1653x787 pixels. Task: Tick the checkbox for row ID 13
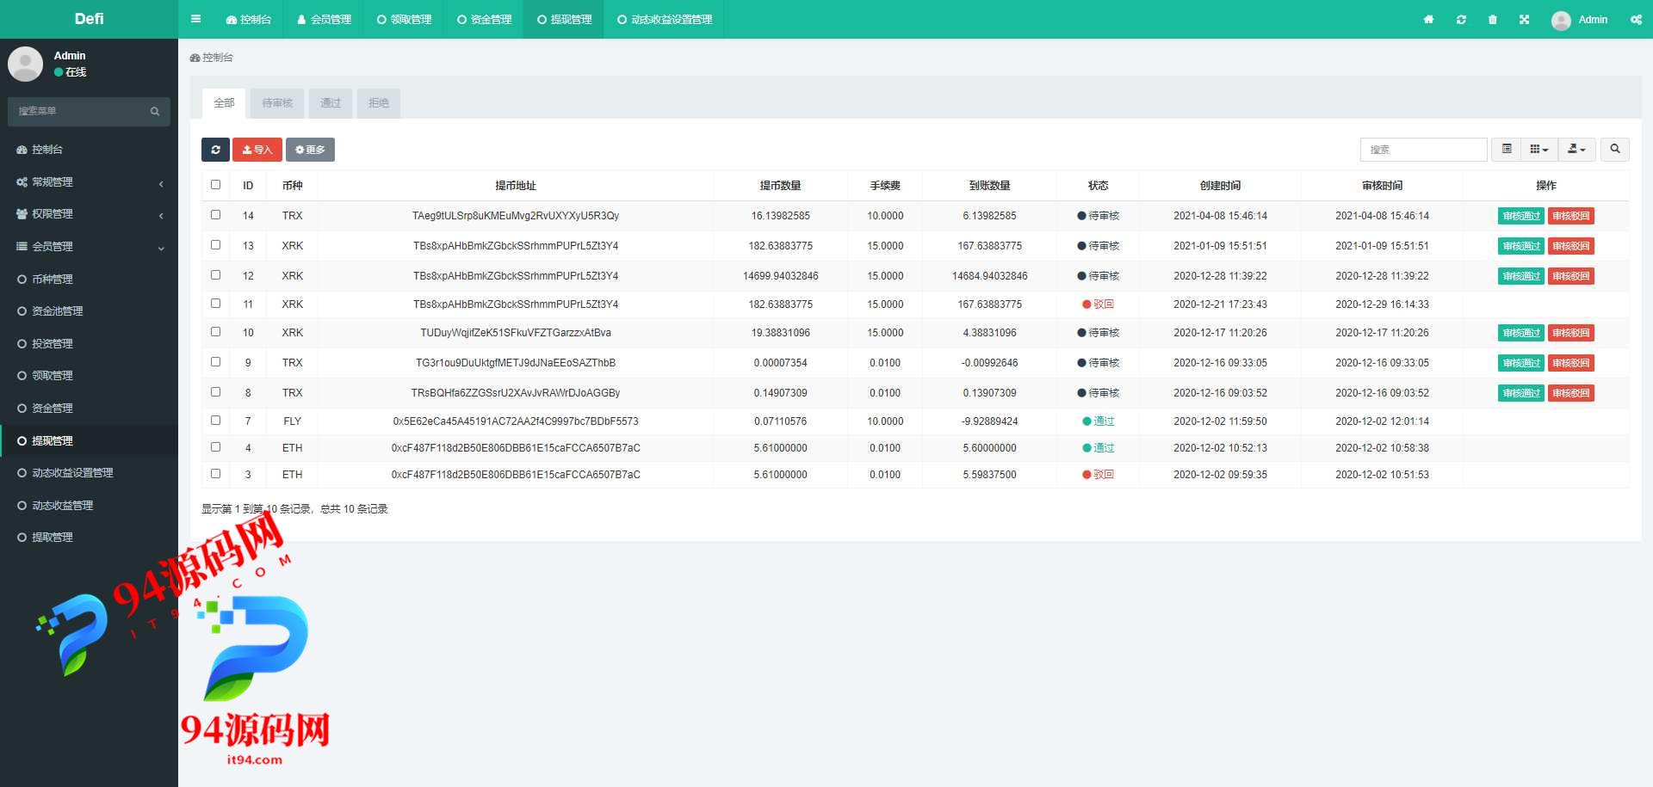pos(215,245)
